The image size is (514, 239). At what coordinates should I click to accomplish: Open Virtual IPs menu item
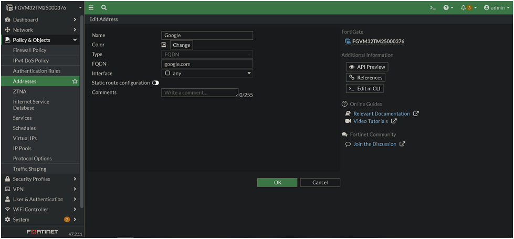tap(40, 138)
